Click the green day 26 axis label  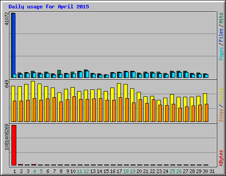tap(179, 171)
